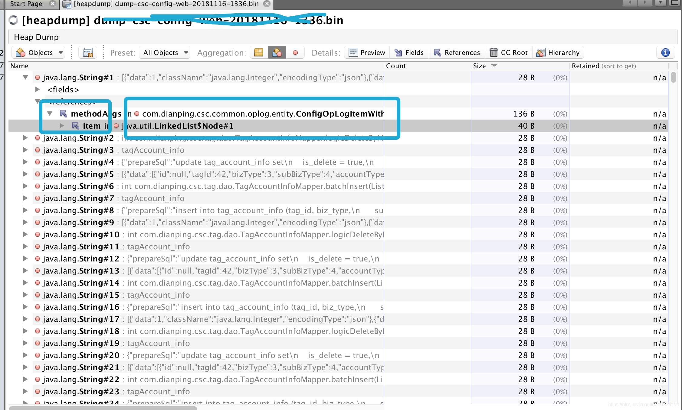
Task: Switch to the Start Page tab
Action: [x=26, y=4]
